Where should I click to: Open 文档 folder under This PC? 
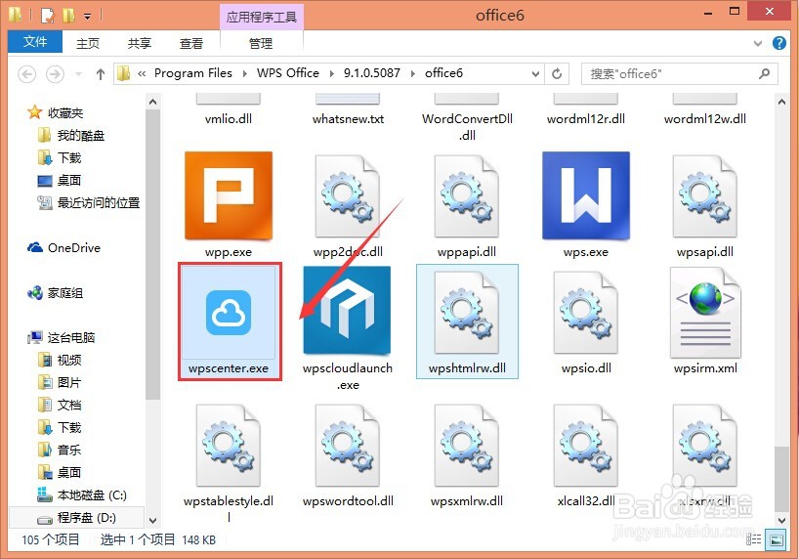[x=68, y=405]
